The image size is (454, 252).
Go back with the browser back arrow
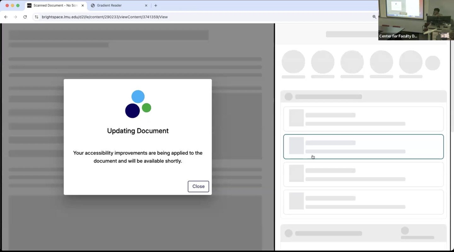[x=6, y=17]
